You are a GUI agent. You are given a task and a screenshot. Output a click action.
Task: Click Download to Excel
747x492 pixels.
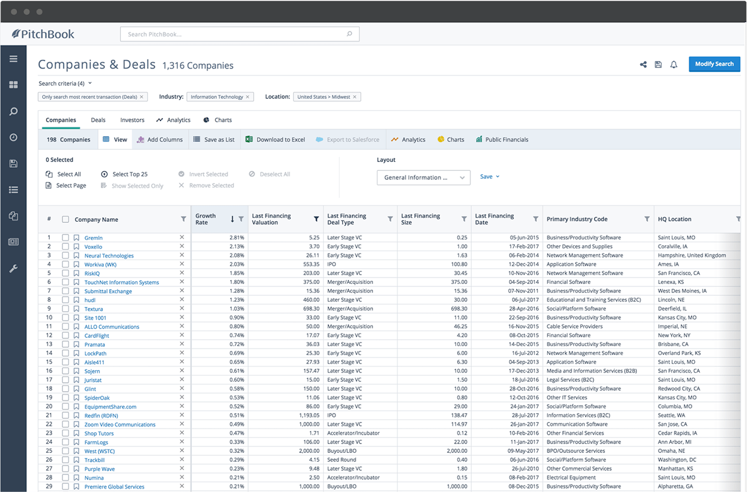click(275, 140)
